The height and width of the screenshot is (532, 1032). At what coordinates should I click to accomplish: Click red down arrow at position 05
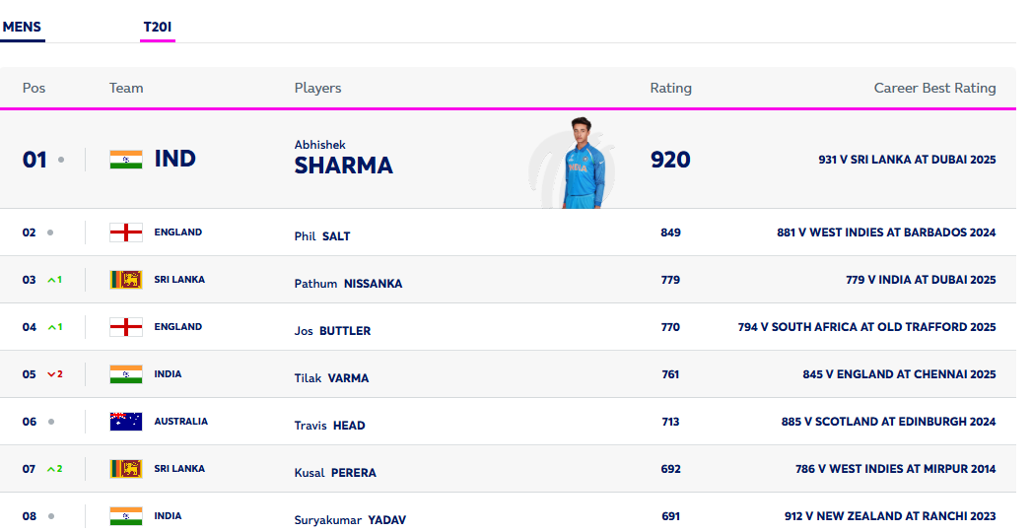tap(52, 374)
